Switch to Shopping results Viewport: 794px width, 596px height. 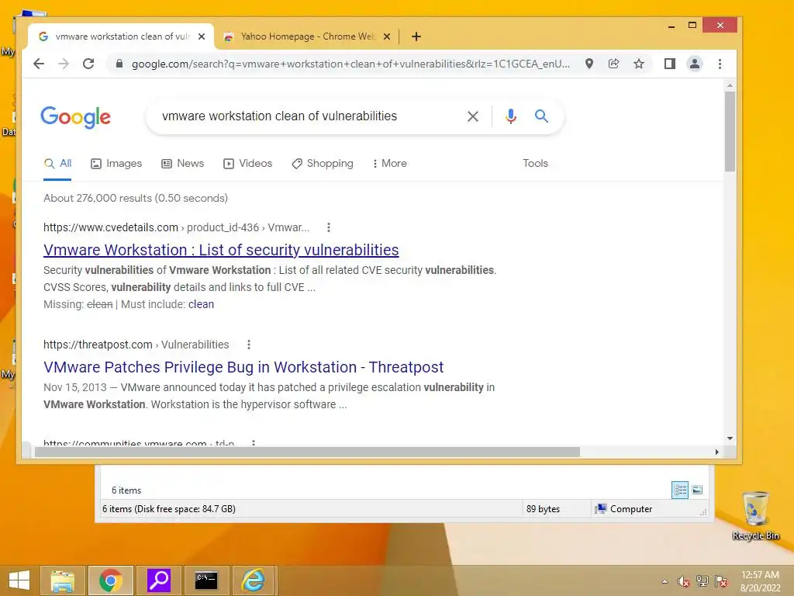[323, 164]
